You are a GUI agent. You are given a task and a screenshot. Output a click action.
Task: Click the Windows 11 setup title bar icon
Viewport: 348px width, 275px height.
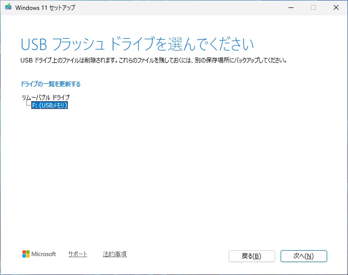(x=8, y=7)
